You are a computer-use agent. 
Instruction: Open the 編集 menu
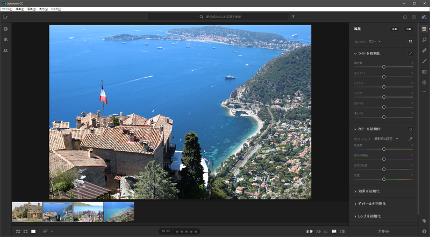point(20,9)
